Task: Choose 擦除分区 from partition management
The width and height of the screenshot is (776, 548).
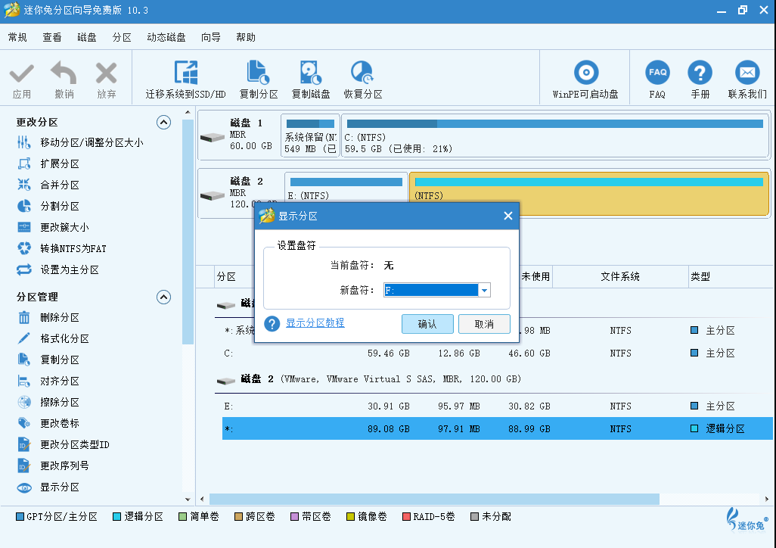Action: [60, 402]
